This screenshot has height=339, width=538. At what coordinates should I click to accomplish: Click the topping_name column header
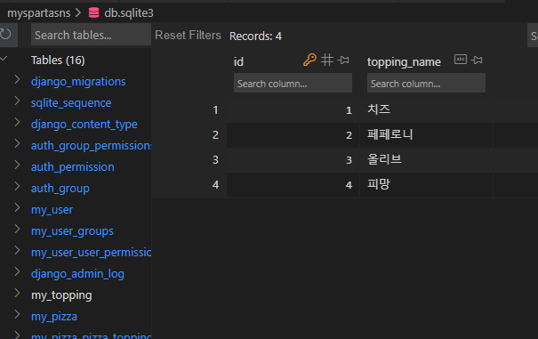[x=404, y=61]
